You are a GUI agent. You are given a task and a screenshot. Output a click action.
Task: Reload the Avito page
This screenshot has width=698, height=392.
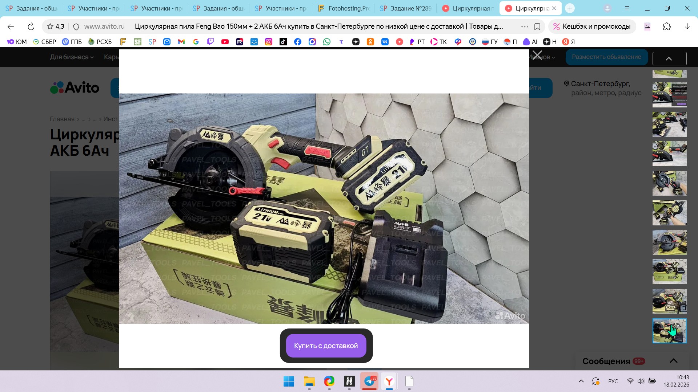click(x=31, y=26)
